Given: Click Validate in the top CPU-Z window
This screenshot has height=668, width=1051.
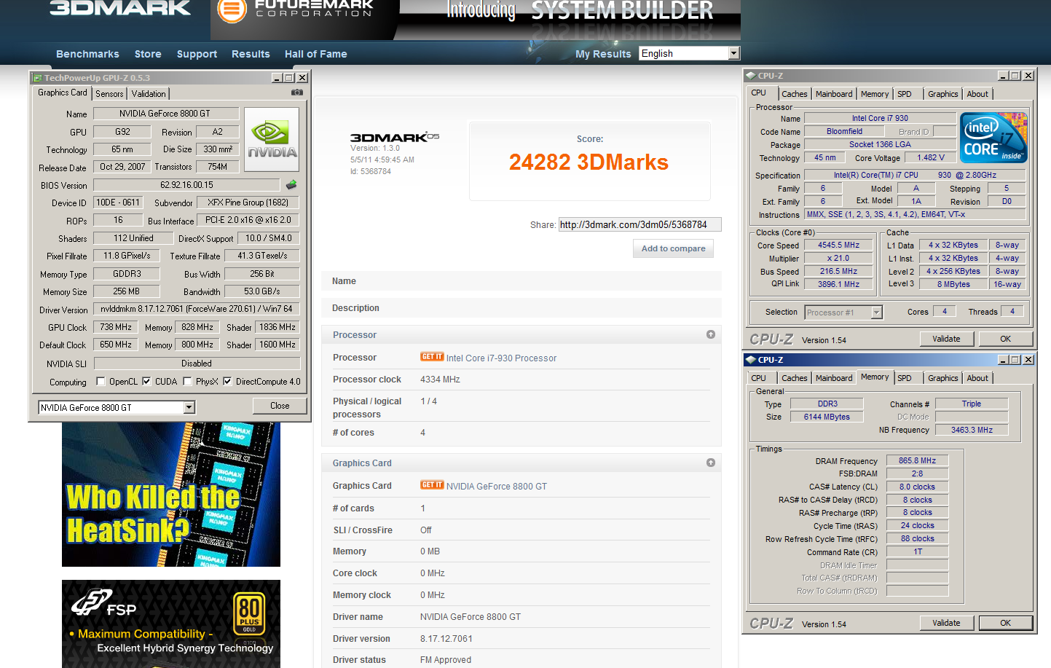Looking at the screenshot, I should (x=946, y=339).
